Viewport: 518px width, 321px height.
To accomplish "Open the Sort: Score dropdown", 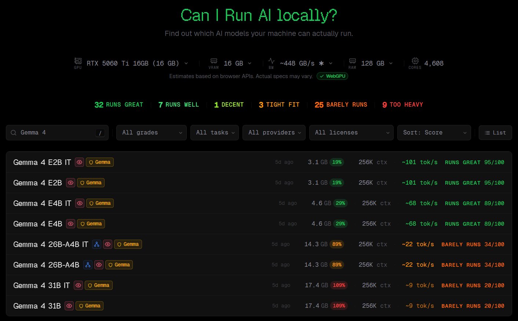I will pos(434,133).
